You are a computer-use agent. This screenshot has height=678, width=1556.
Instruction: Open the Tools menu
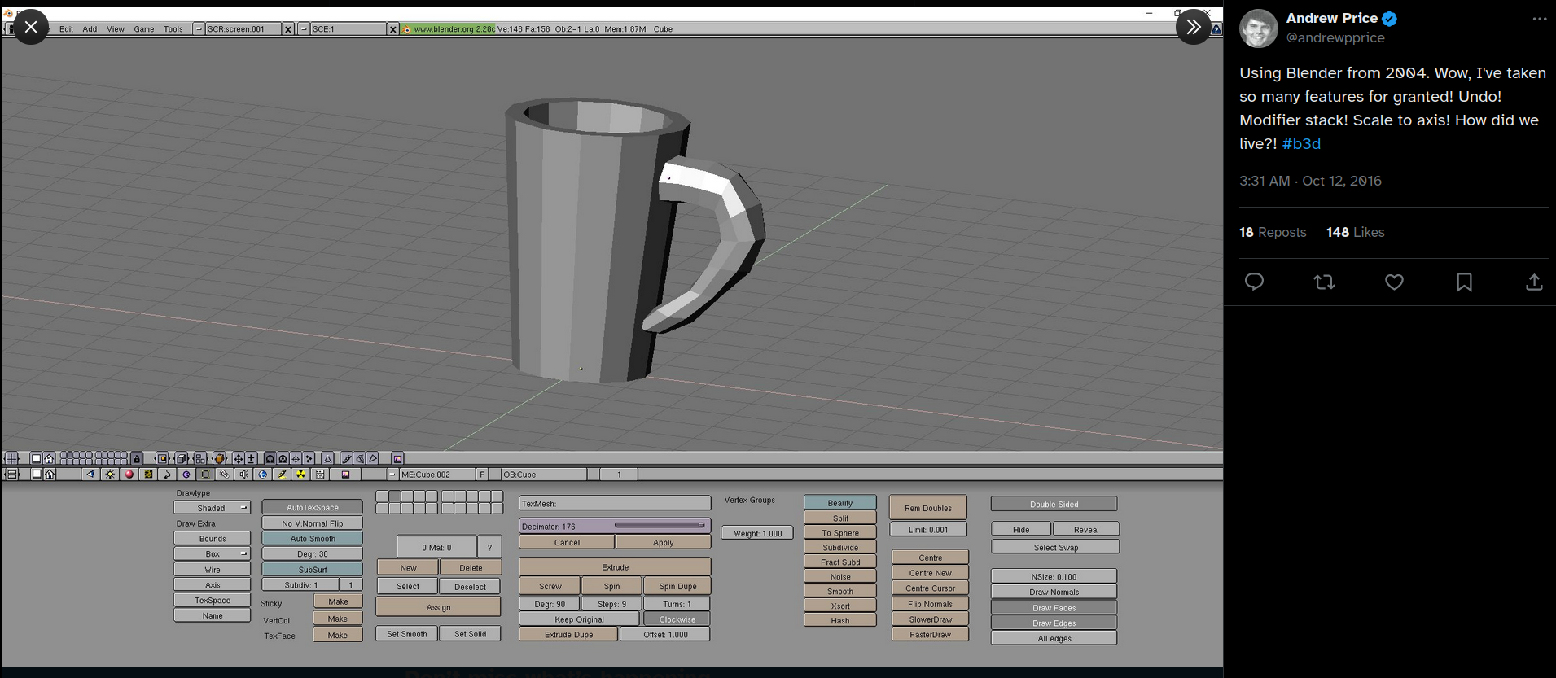(173, 29)
